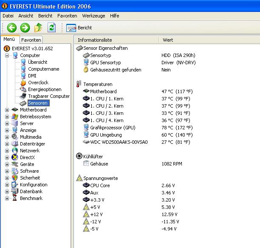
Task: Expand the Server tree node
Action: pos(7,123)
